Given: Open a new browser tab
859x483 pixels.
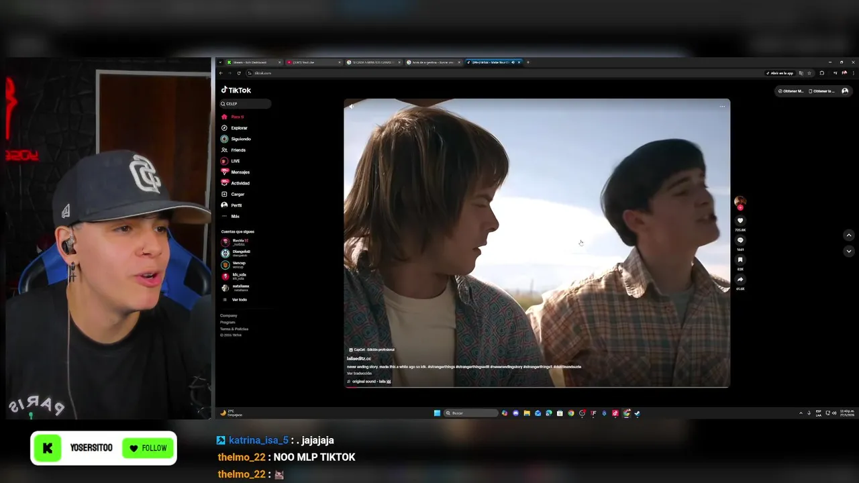Looking at the screenshot, I should pos(528,62).
